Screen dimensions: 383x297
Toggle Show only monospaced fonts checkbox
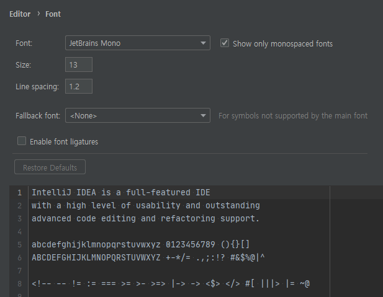pyautogui.click(x=225, y=43)
